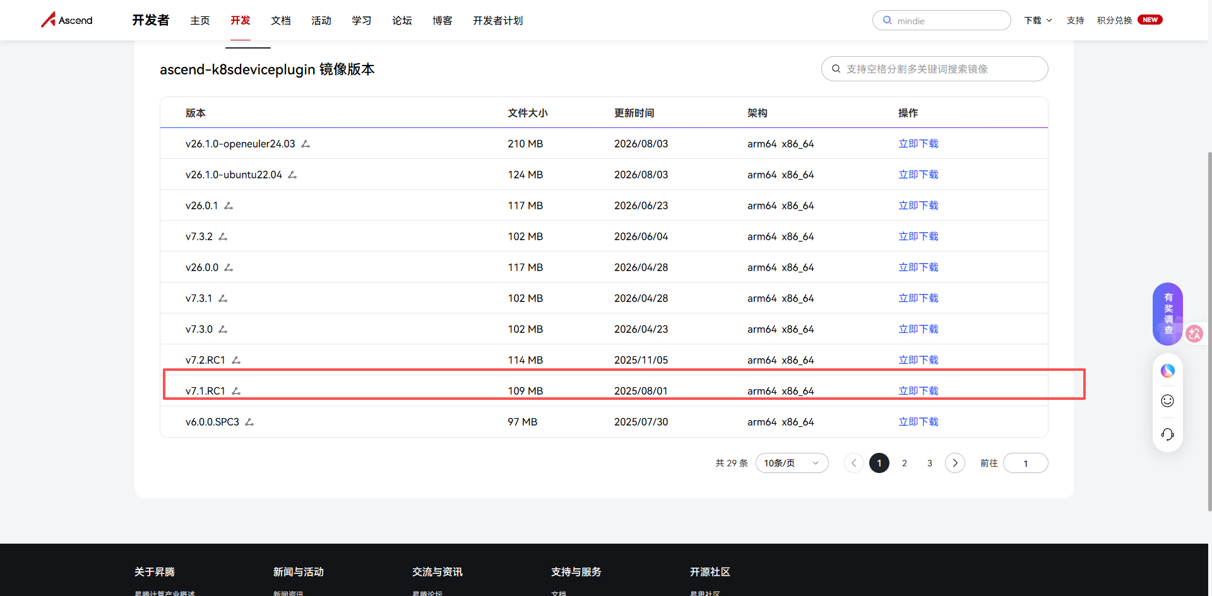Open the colorful AI assistant icon
1212x596 pixels.
pos(1168,371)
